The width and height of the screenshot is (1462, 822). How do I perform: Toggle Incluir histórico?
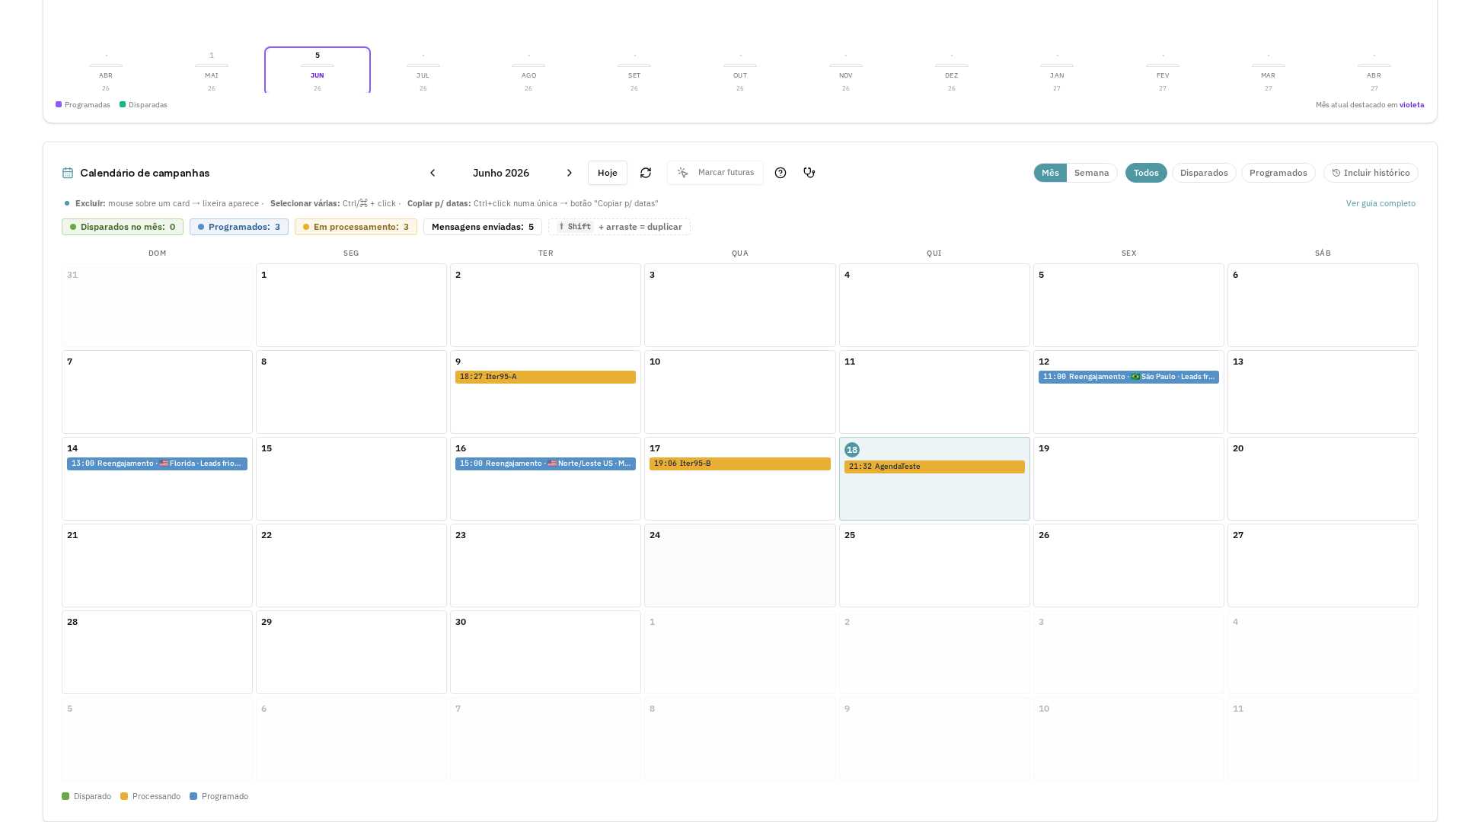[1371, 173]
